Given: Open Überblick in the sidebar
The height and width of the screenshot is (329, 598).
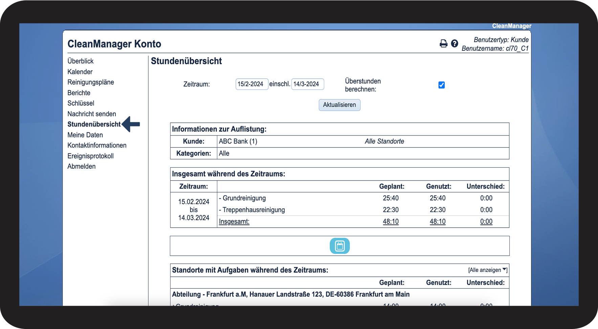Looking at the screenshot, I should [81, 61].
